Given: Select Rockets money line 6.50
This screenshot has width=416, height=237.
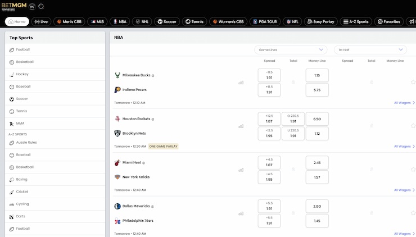Looking at the screenshot, I should coord(317,118).
